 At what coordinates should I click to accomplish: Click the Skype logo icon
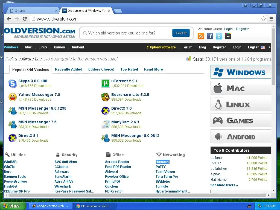coord(13,84)
